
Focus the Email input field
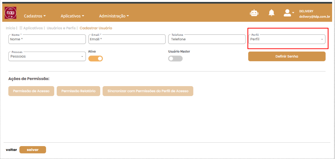click(127, 39)
